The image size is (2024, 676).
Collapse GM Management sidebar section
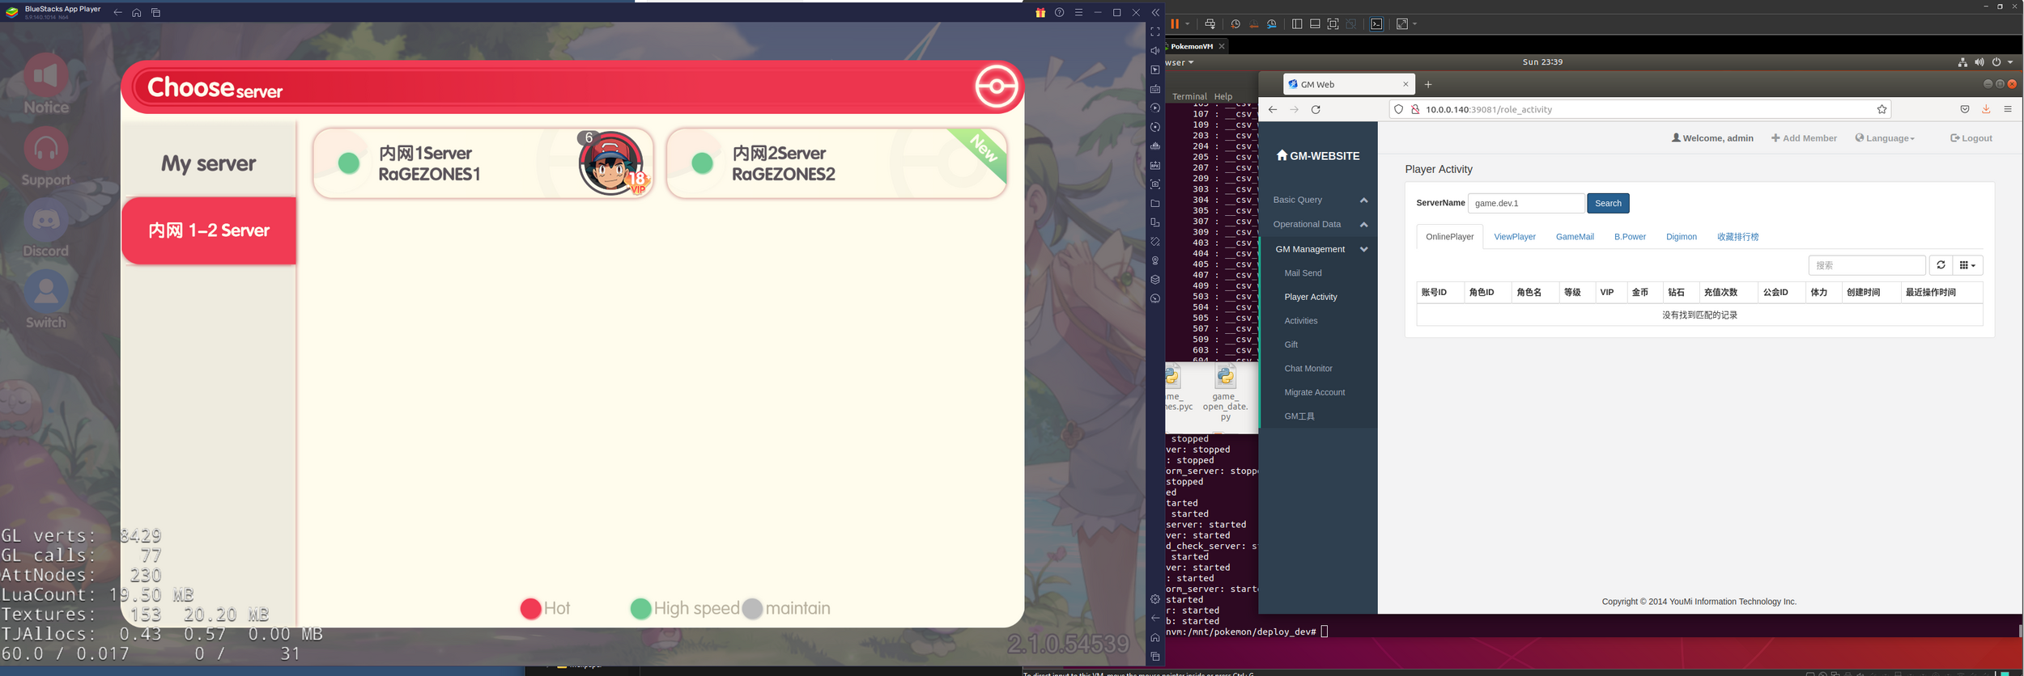pos(1318,249)
